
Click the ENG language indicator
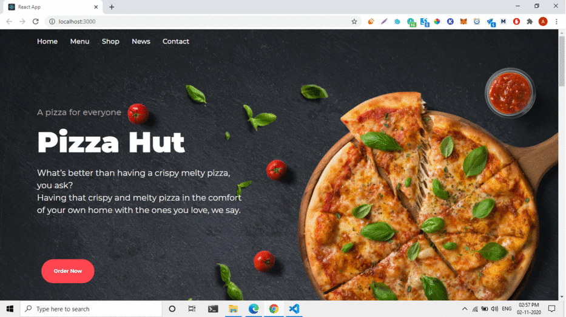pos(507,309)
